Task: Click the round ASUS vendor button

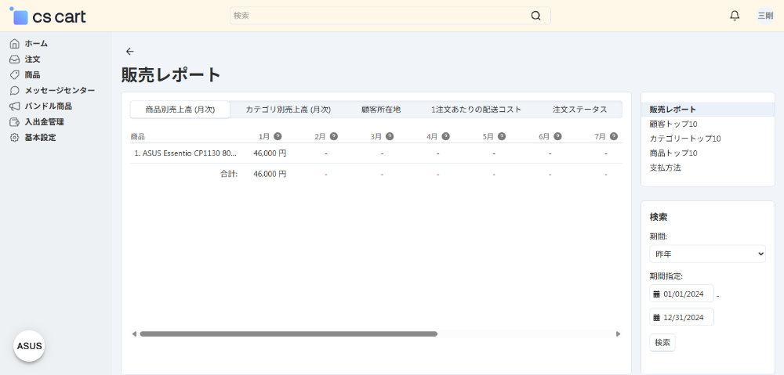Action: [x=29, y=345]
